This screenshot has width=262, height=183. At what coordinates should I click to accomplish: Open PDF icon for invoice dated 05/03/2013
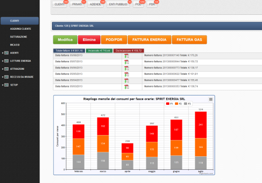(x=127, y=87)
